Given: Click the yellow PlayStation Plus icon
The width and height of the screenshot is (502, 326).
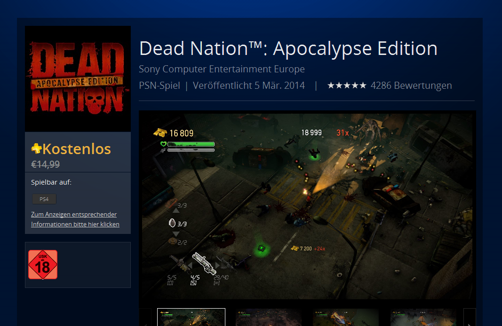Looking at the screenshot, I should [36, 148].
